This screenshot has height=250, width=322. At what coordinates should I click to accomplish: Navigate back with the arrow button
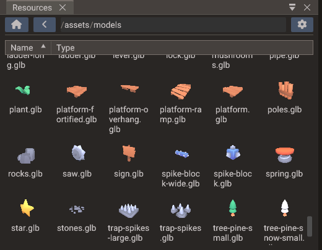click(45, 25)
